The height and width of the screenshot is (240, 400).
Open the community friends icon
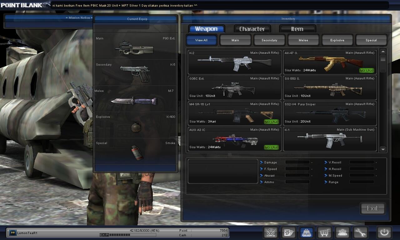[x=342, y=232]
